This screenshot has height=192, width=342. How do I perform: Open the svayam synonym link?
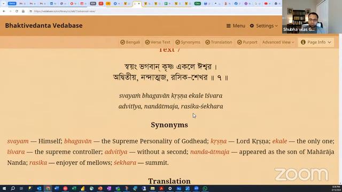(18, 141)
